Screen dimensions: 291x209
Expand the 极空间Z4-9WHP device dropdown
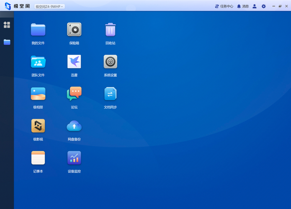click(x=49, y=7)
